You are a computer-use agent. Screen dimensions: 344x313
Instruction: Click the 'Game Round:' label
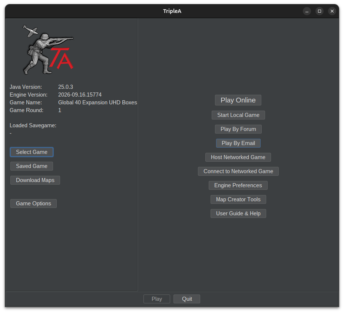[x=26, y=110]
